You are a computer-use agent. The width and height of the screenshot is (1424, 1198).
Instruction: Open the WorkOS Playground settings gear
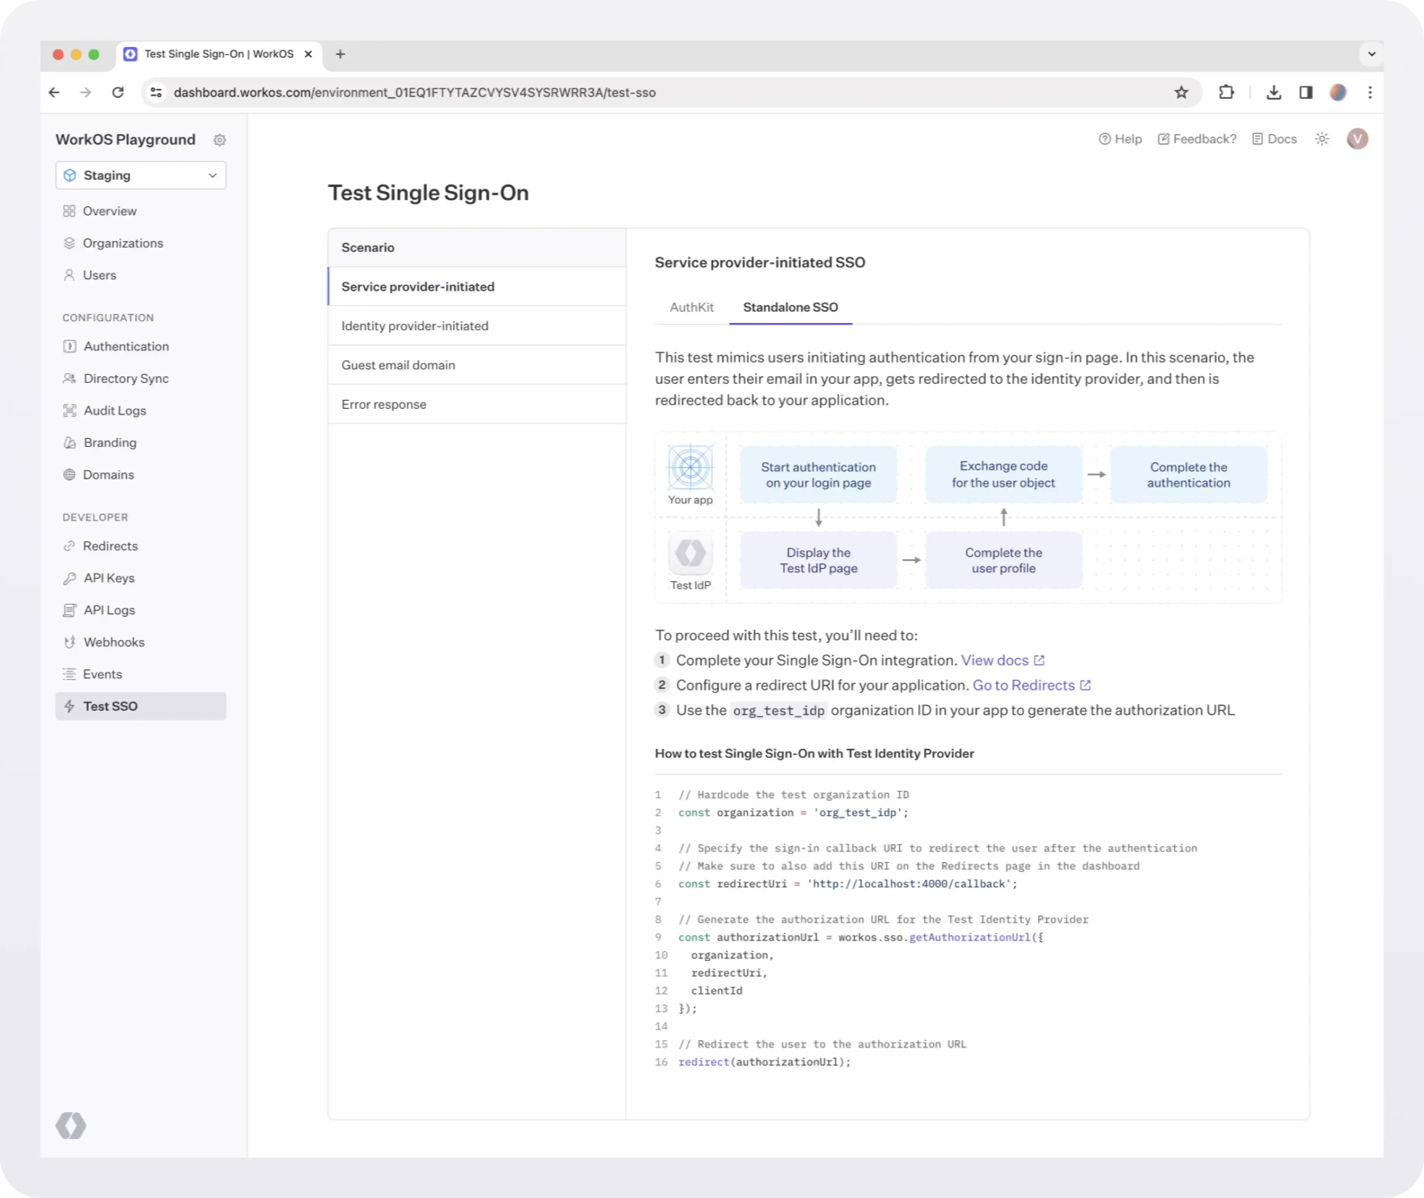[x=219, y=140]
